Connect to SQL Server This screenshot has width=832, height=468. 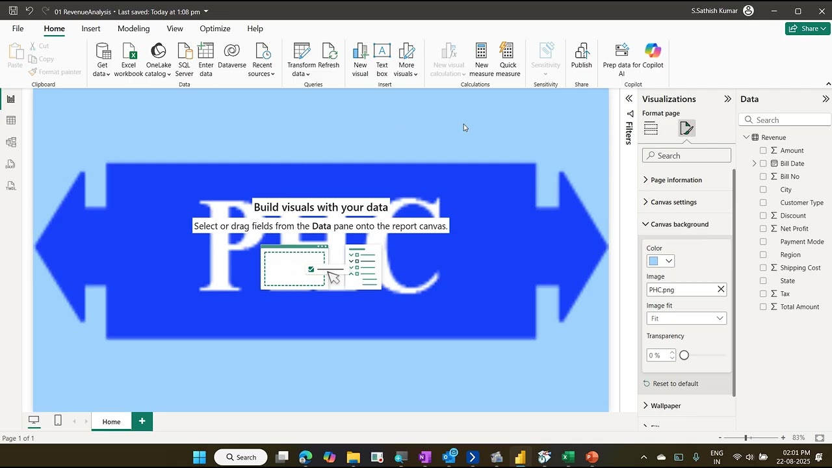(x=184, y=60)
